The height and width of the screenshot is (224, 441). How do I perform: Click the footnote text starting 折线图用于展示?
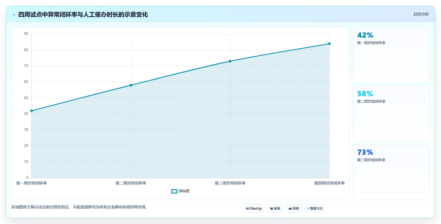point(79,207)
